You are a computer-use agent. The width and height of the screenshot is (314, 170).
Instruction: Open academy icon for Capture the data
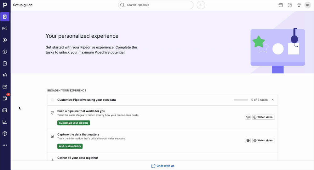(x=248, y=140)
